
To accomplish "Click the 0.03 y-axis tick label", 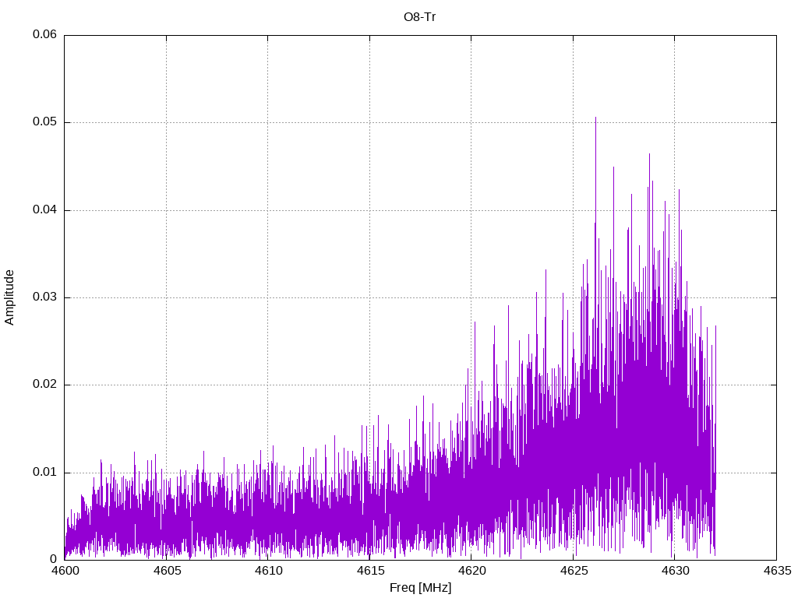I will pos(44,297).
